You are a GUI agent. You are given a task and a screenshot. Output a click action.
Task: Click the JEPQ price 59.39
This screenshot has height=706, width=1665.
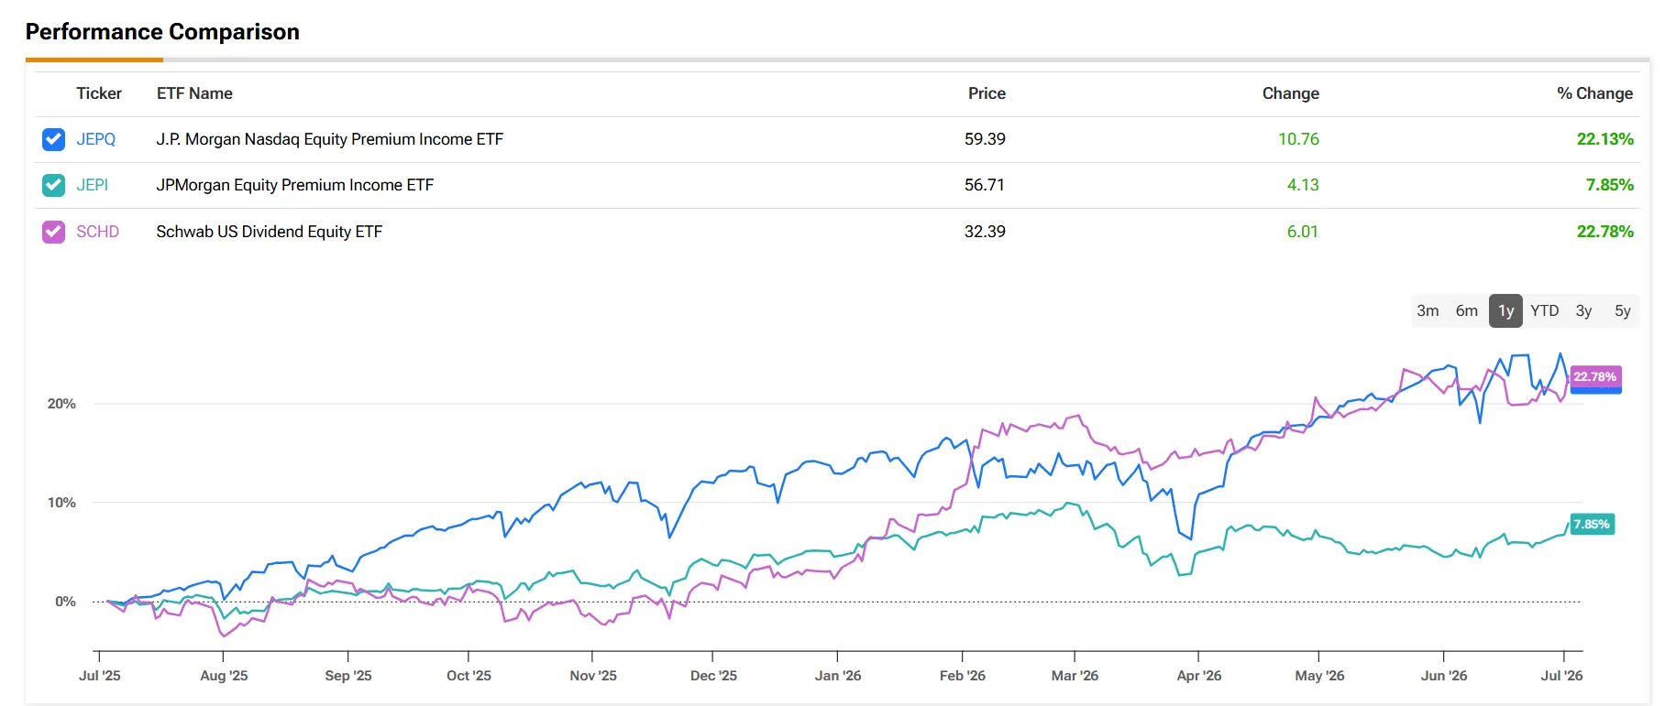pos(985,139)
